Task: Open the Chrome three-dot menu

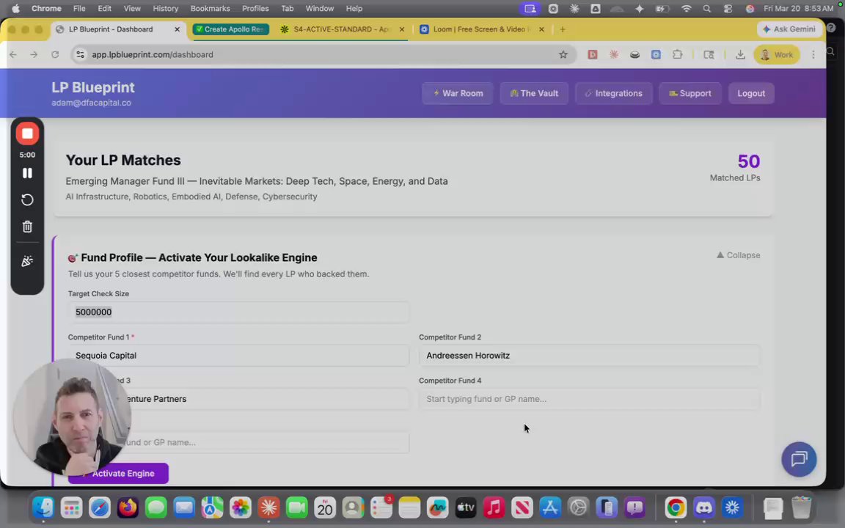Action: click(x=813, y=54)
